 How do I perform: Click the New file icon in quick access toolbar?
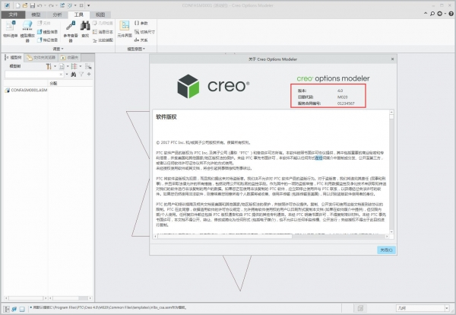pyautogui.click(x=18, y=5)
